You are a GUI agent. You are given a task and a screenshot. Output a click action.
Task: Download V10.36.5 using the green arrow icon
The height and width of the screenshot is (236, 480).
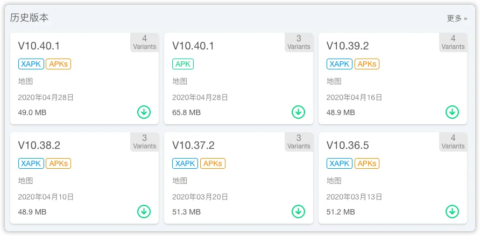click(x=452, y=211)
